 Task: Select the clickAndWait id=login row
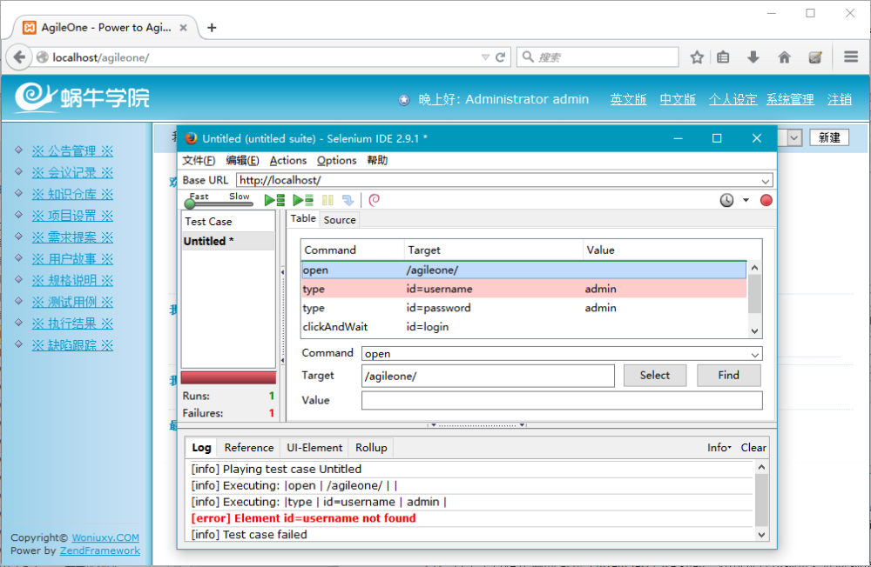tap(523, 327)
